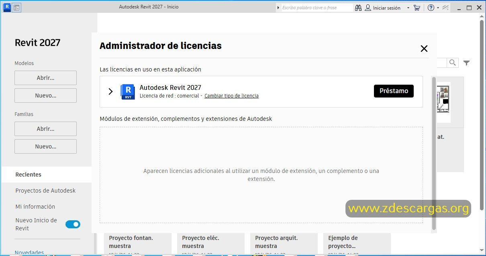Select Recientes in the left sidebar
Screen dimensions: 486x256
(x=47, y=175)
